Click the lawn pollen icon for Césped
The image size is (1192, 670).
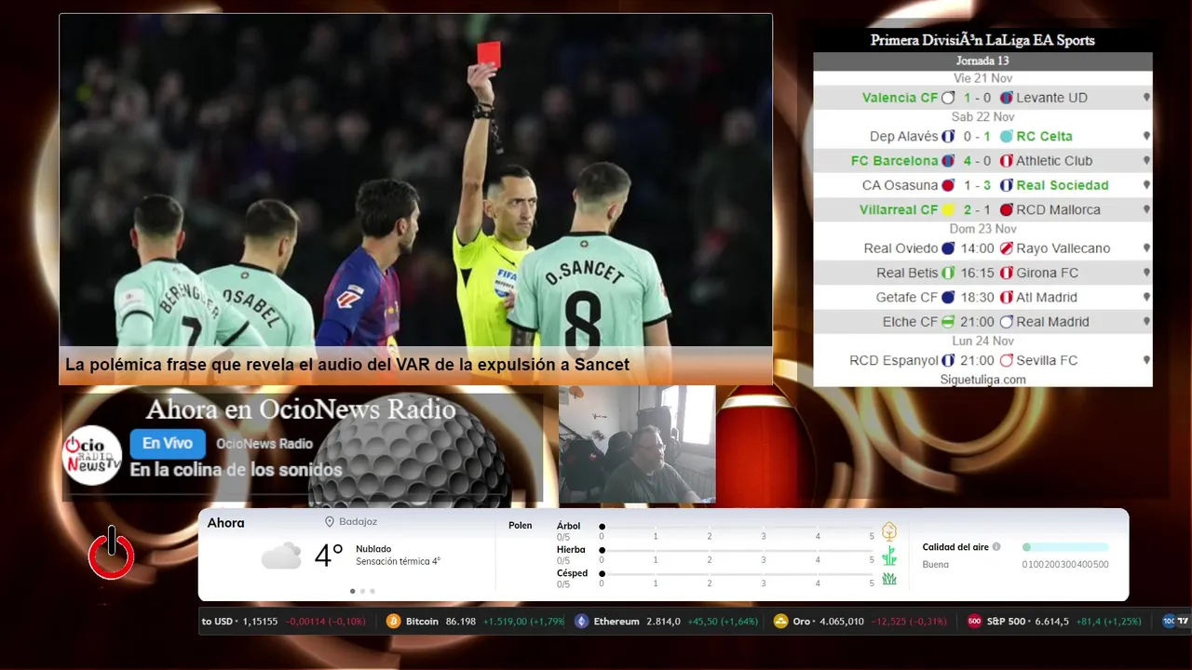click(889, 579)
